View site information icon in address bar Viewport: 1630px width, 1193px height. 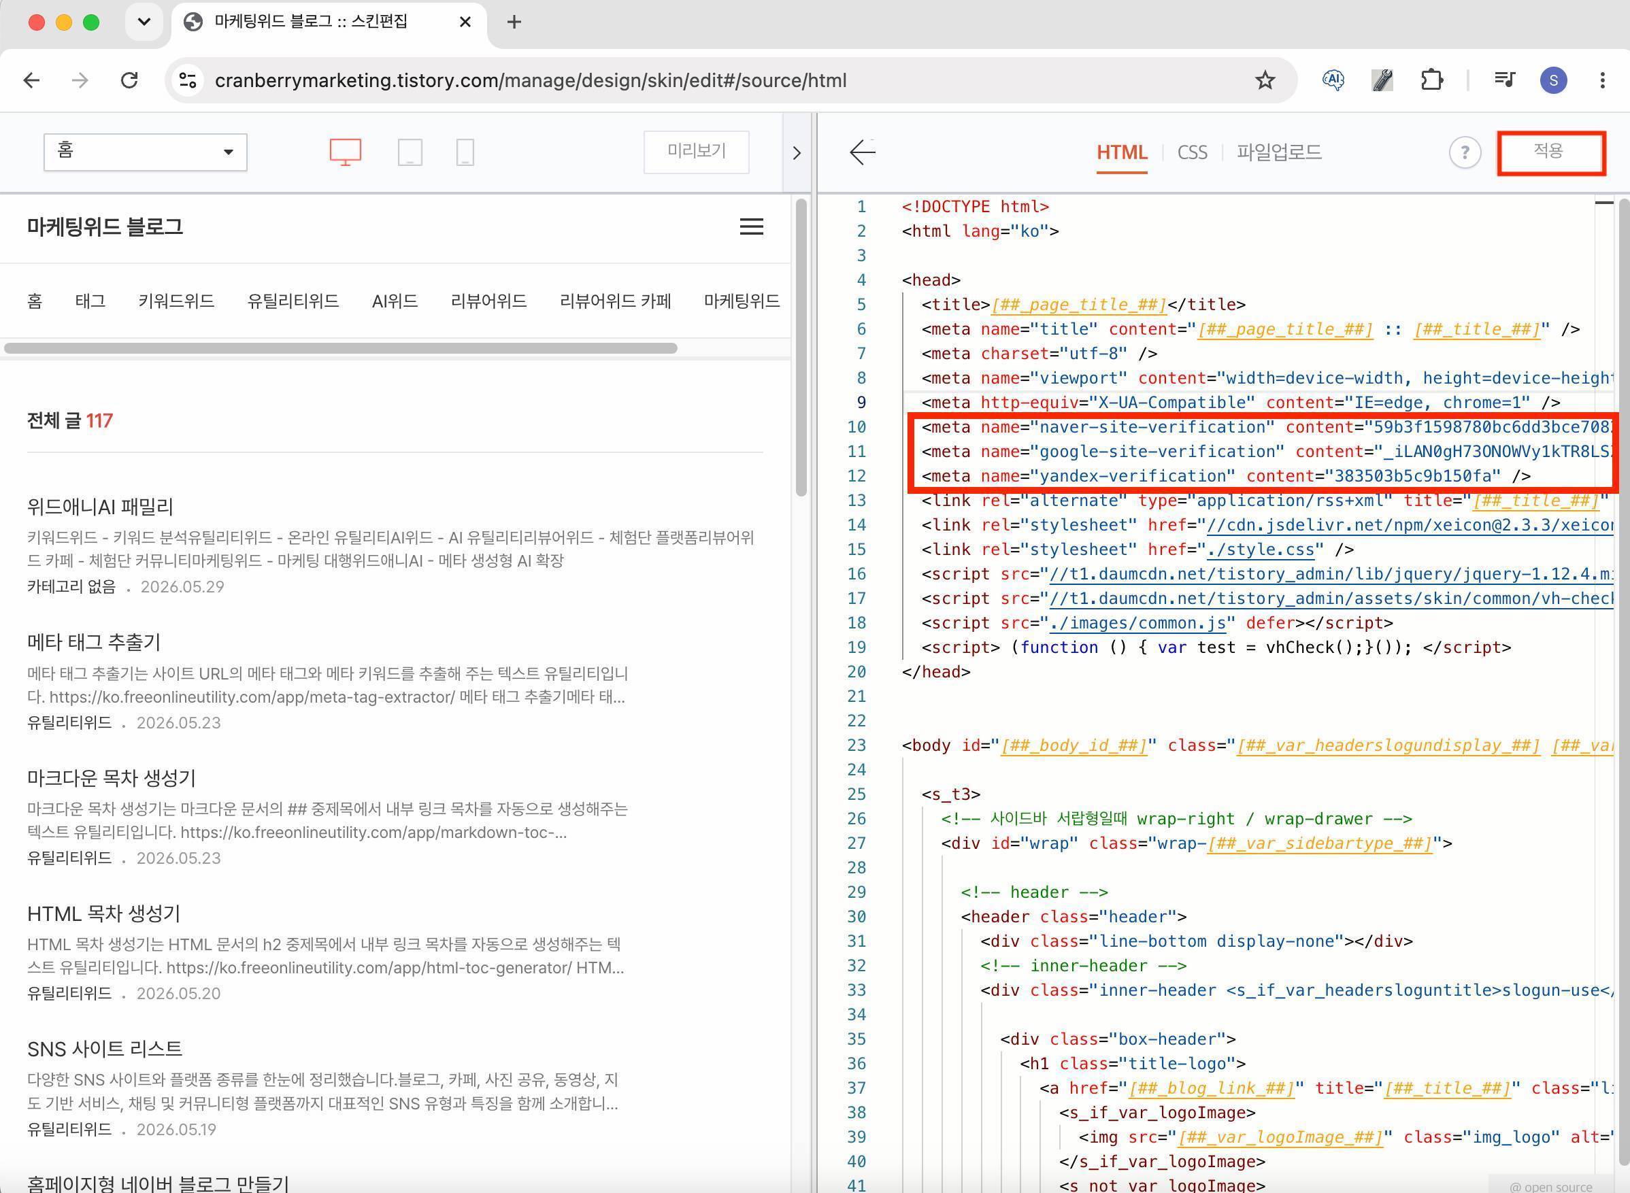click(x=188, y=80)
